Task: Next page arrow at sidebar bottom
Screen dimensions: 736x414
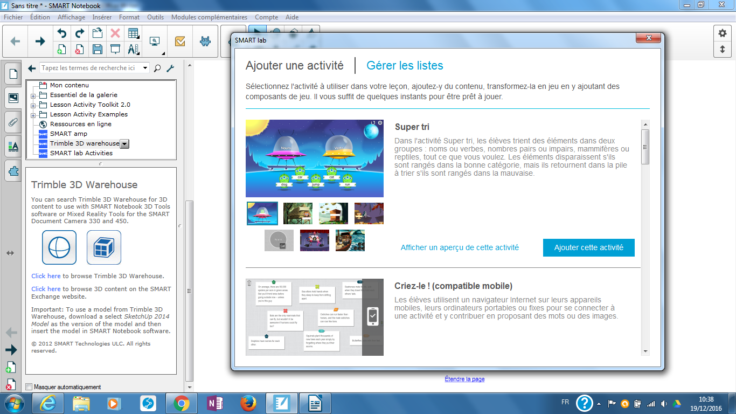Action: pos(11,350)
